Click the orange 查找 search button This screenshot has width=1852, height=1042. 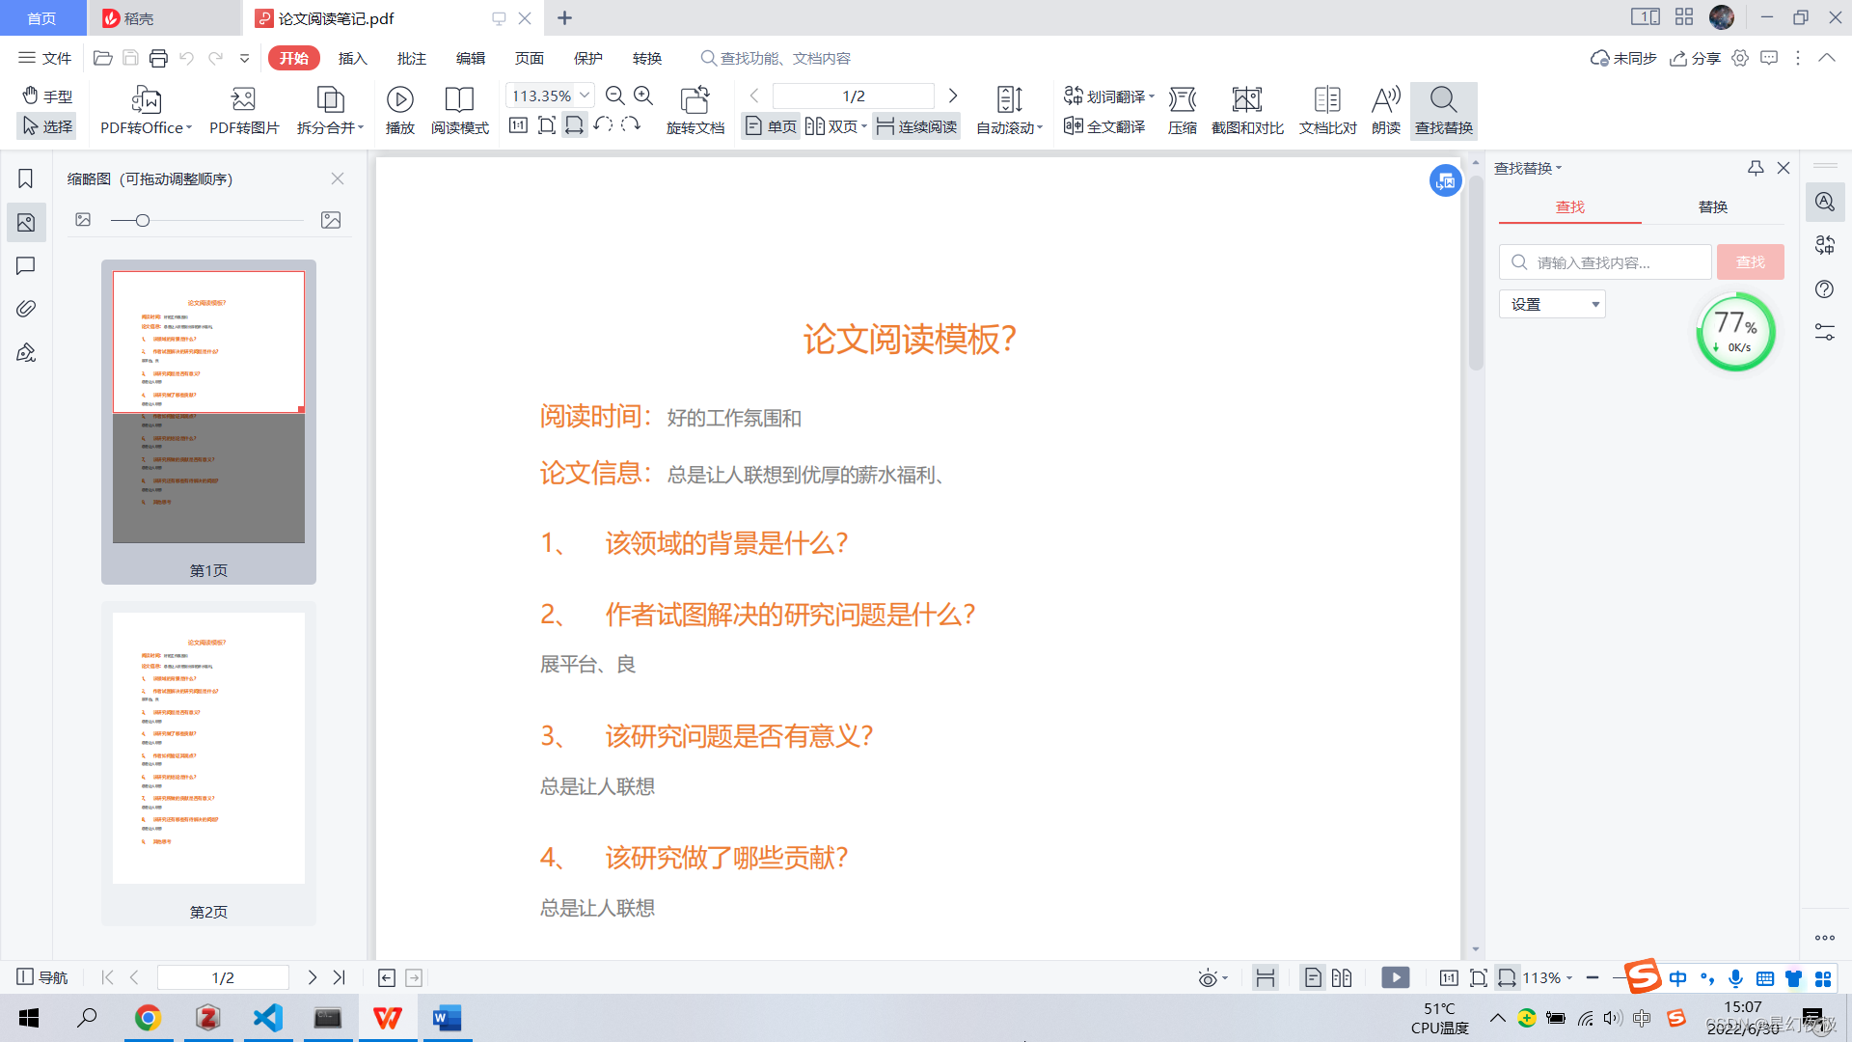pos(1750,261)
